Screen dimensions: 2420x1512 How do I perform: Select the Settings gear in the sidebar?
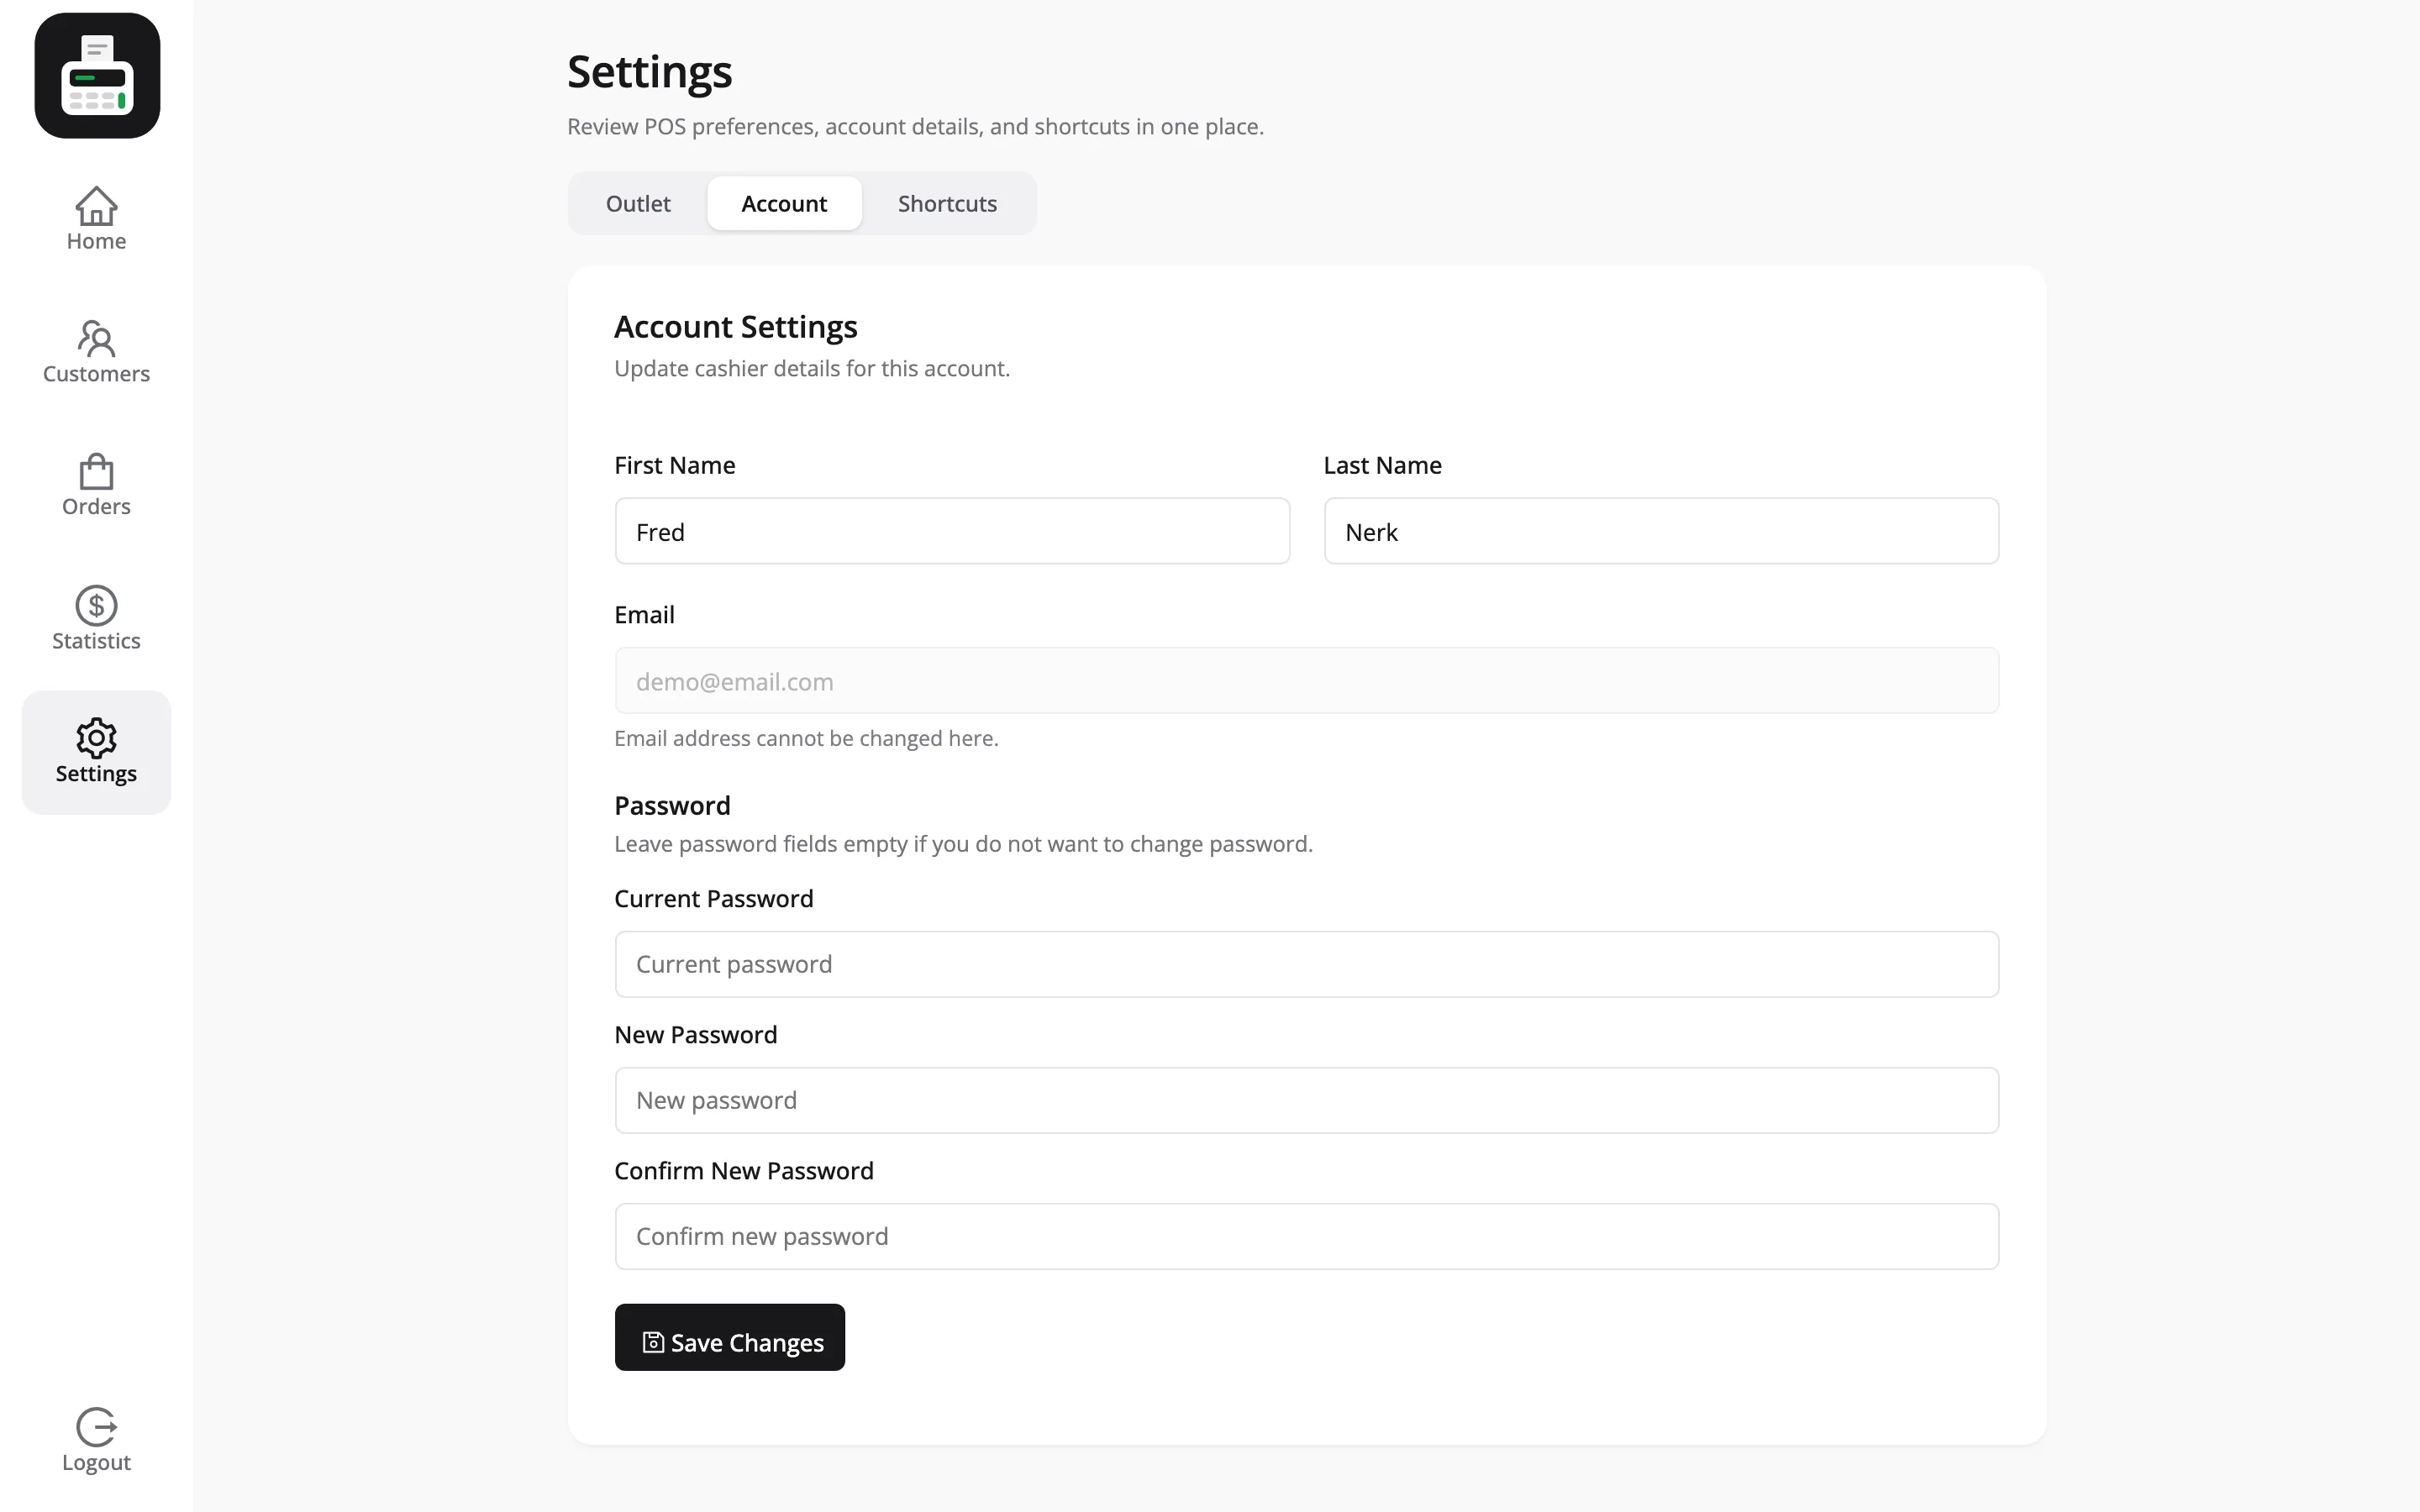point(96,752)
